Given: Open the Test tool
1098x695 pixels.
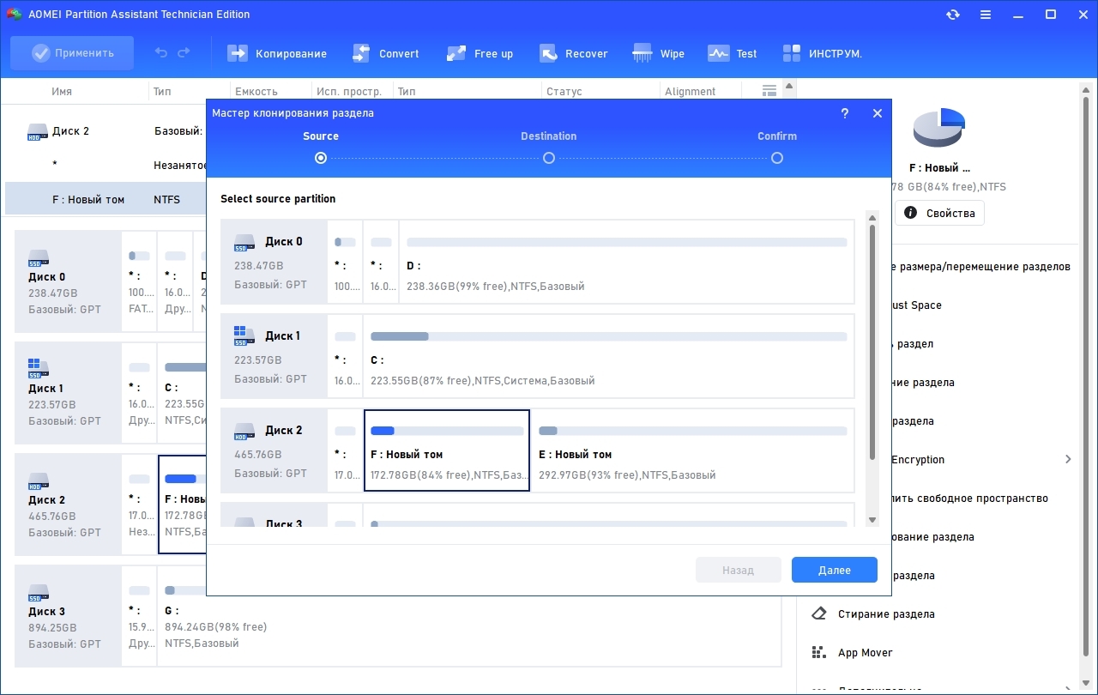Looking at the screenshot, I should click(732, 53).
